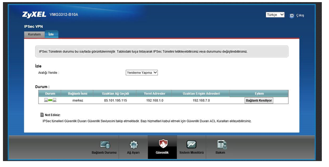Click the Bağlantı Kesiliyor button

[259, 100]
